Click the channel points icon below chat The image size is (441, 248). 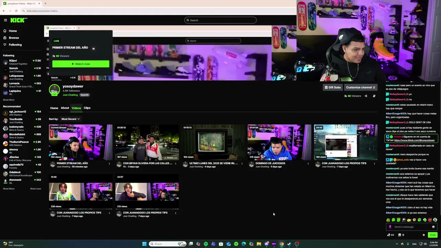point(390,235)
